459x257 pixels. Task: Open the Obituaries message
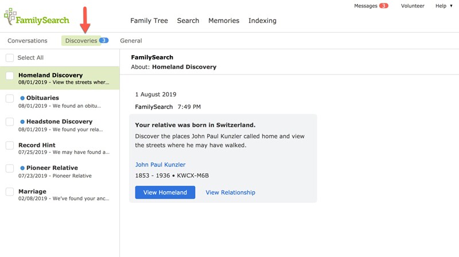click(60, 102)
